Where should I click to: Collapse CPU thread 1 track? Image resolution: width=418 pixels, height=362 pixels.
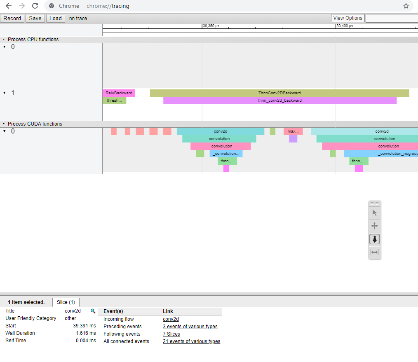point(5,93)
